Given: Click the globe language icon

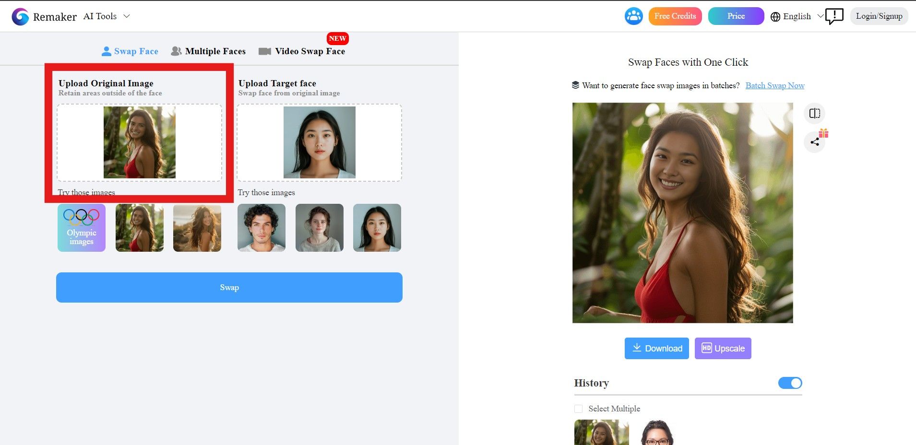Looking at the screenshot, I should [x=775, y=17].
